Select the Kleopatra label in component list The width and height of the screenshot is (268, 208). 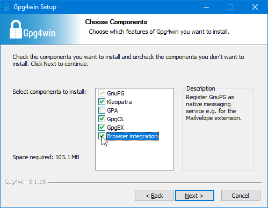click(x=119, y=102)
